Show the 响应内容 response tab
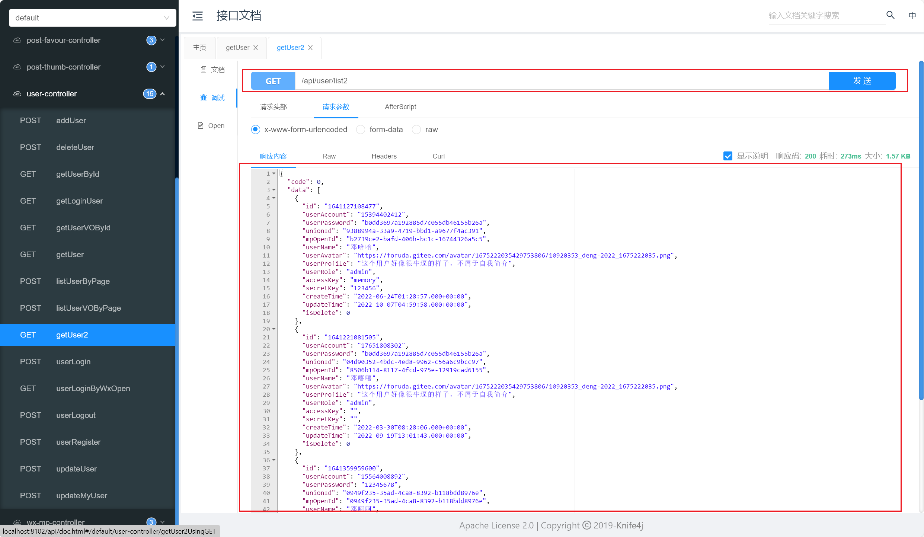 click(x=274, y=156)
